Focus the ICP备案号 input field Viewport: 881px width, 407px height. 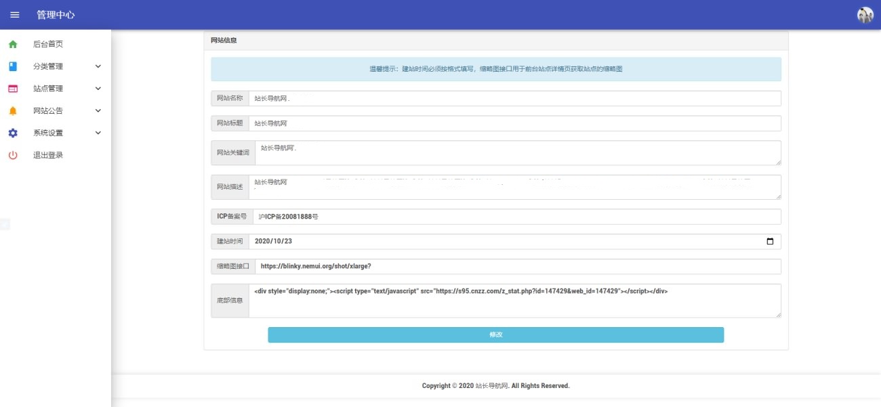(x=517, y=217)
